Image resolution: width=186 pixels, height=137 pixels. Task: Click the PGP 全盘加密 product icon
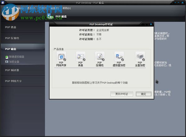(140, 57)
